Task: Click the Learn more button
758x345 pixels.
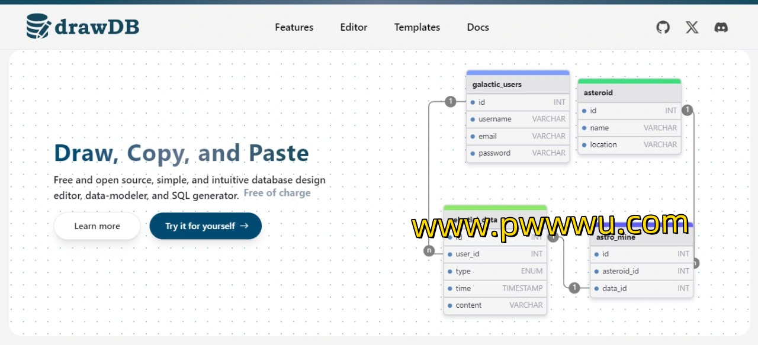Action: coord(97,226)
